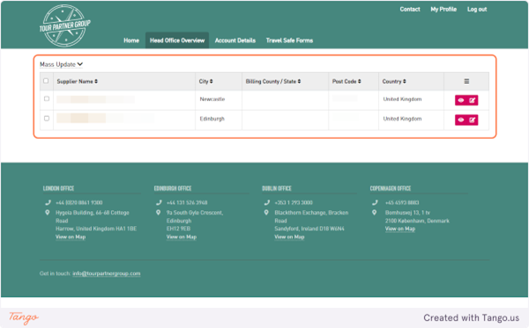The image size is (529, 328).
Task: Edit the Newcastle supplier using its pencil icon
Action: click(472, 100)
